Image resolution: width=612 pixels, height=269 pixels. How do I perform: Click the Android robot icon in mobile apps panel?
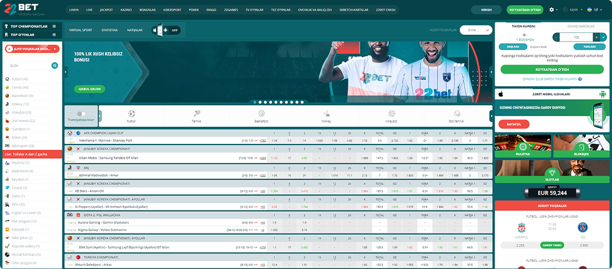pos(602,94)
